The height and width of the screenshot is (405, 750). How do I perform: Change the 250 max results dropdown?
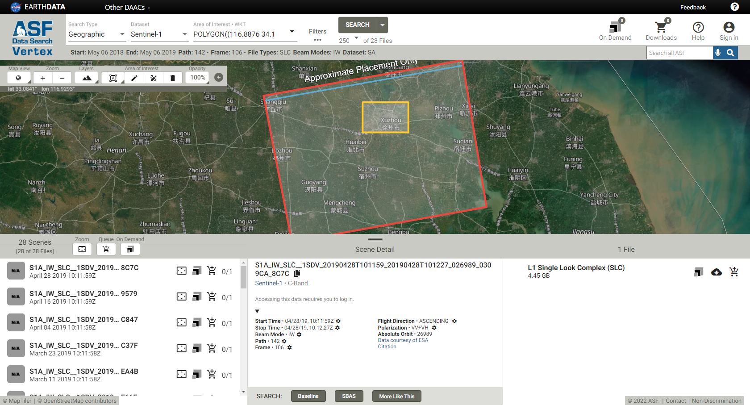coord(349,40)
